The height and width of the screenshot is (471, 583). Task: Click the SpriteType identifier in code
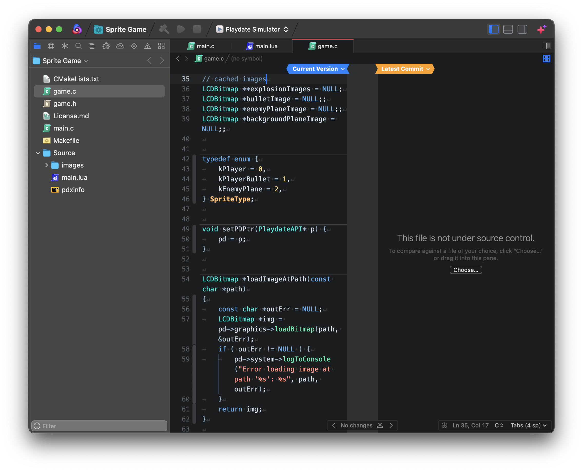point(230,199)
